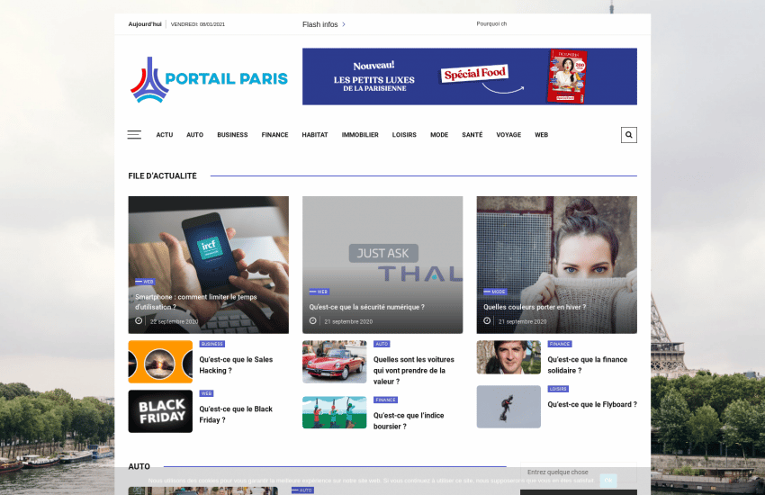
Task: Open the VOYAGE category
Action: point(508,135)
